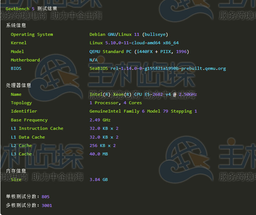Click the L1 Data Cache label
Screen dimensions: 256x215
click(x=28, y=137)
